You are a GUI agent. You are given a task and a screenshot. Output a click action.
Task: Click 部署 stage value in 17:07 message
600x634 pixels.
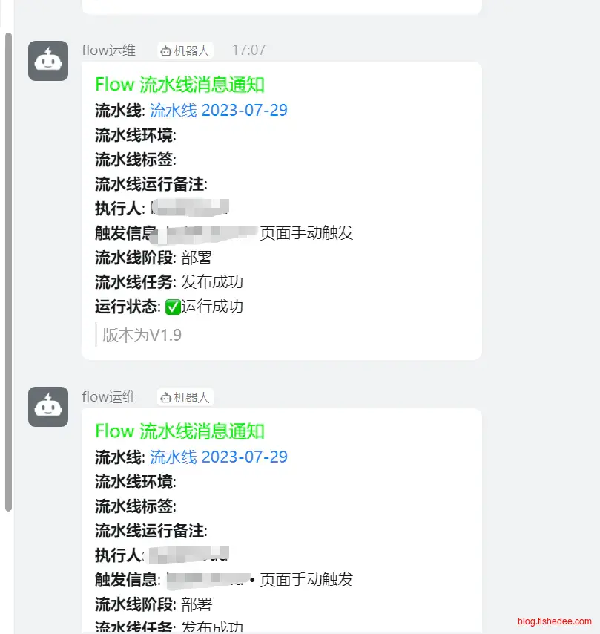pos(197,258)
